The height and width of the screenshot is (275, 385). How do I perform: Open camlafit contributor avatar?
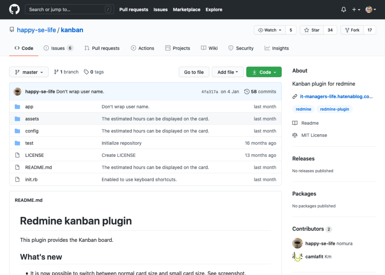click(x=297, y=257)
